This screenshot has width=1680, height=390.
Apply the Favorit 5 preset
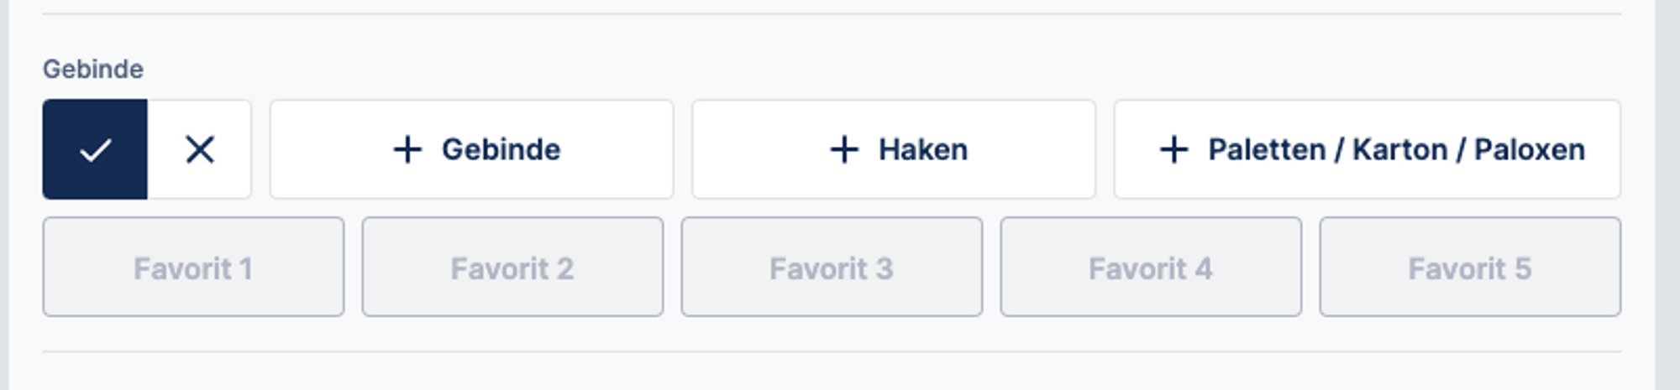pyautogui.click(x=1470, y=268)
